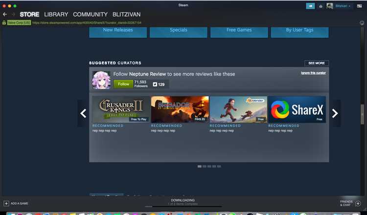This screenshot has height=215, width=367.
Task: Open the BLITZIVAN profile tab
Action: click(127, 15)
